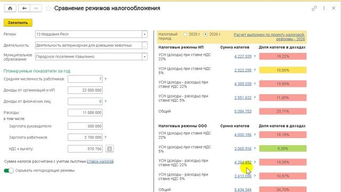Show hint beside ИП sum 2 322 295

point(255,70)
